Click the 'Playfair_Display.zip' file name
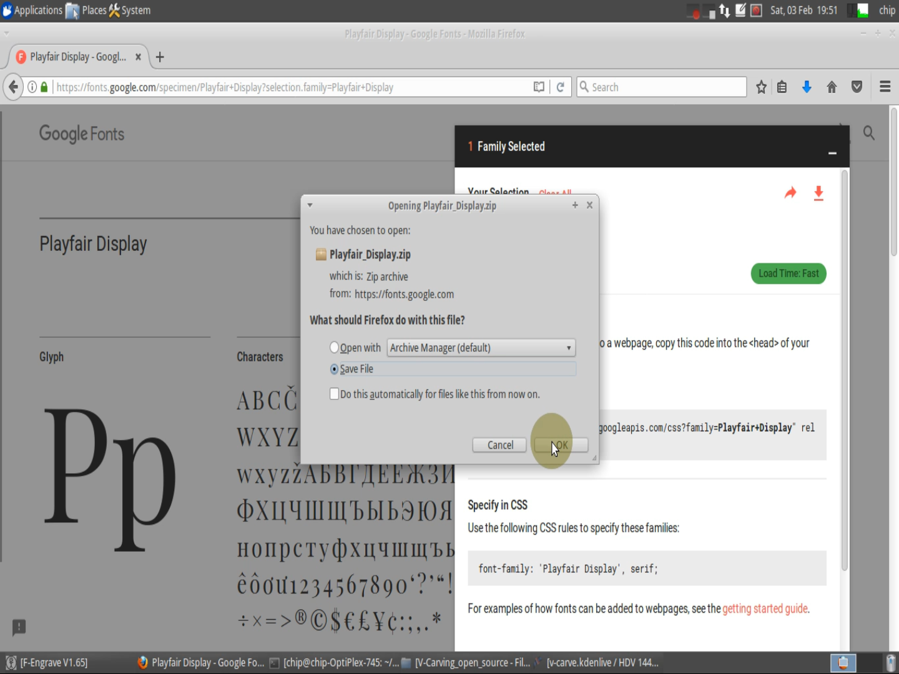This screenshot has width=899, height=674. (x=370, y=254)
